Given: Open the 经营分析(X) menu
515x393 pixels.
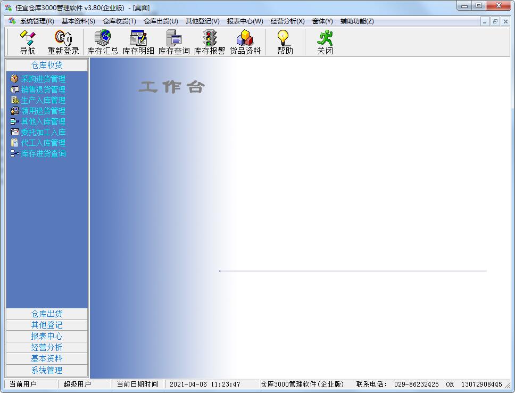Looking at the screenshot, I should (x=287, y=21).
